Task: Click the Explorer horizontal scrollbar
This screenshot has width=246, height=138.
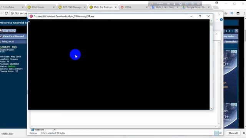Action: point(124,127)
